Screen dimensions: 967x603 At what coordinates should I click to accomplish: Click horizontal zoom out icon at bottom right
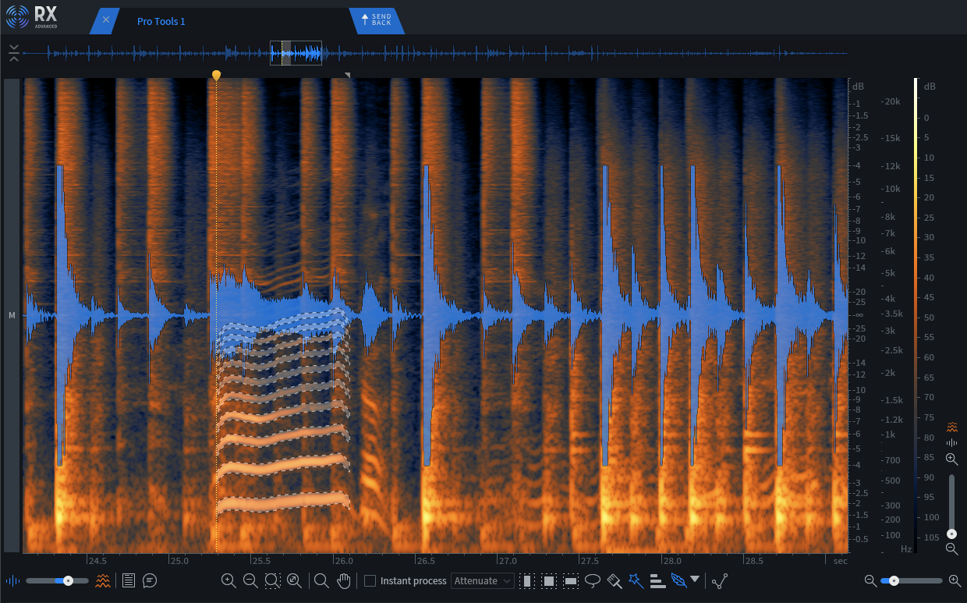tap(870, 580)
